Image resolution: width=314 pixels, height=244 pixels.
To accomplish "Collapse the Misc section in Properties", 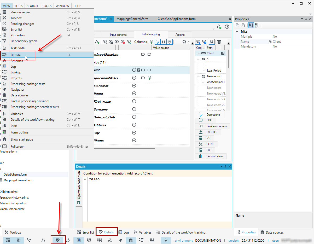I will [237, 31].
